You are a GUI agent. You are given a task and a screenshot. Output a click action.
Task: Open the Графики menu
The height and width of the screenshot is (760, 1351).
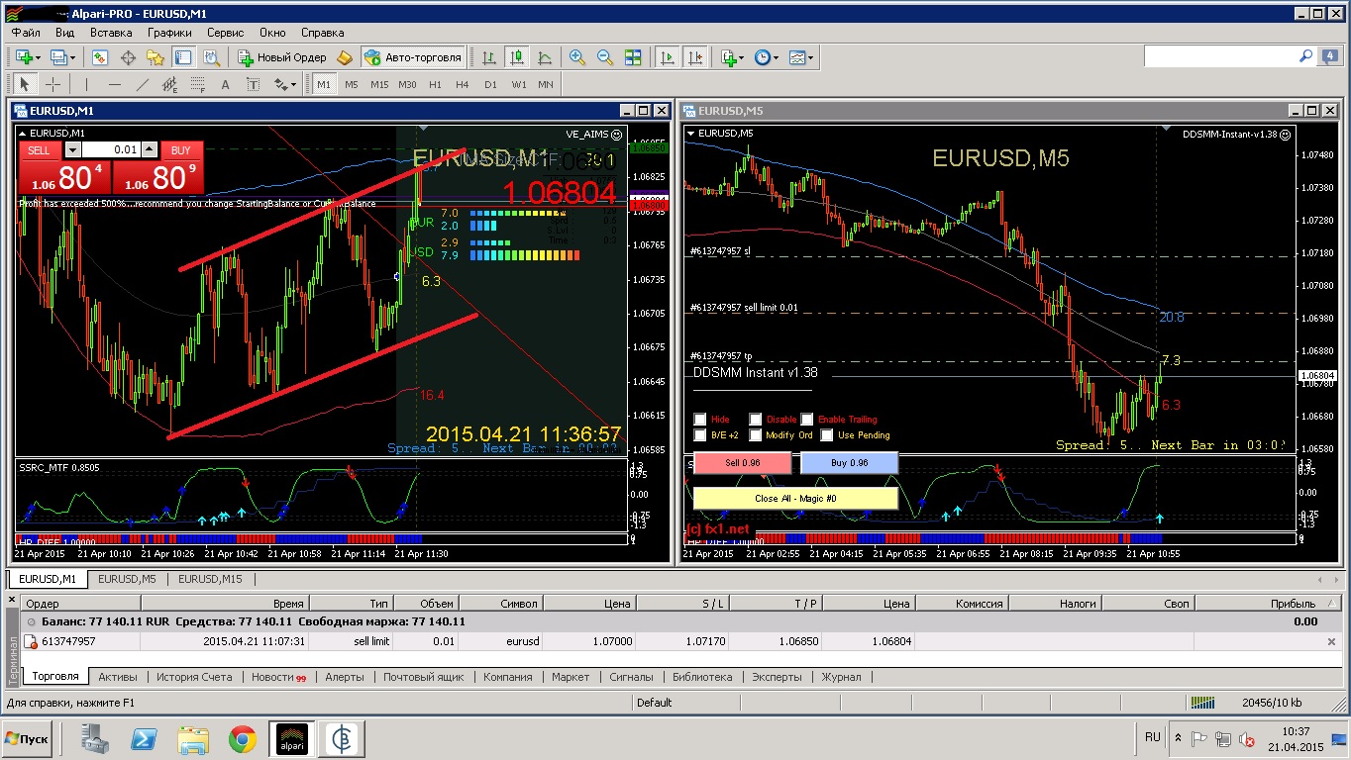click(x=169, y=32)
